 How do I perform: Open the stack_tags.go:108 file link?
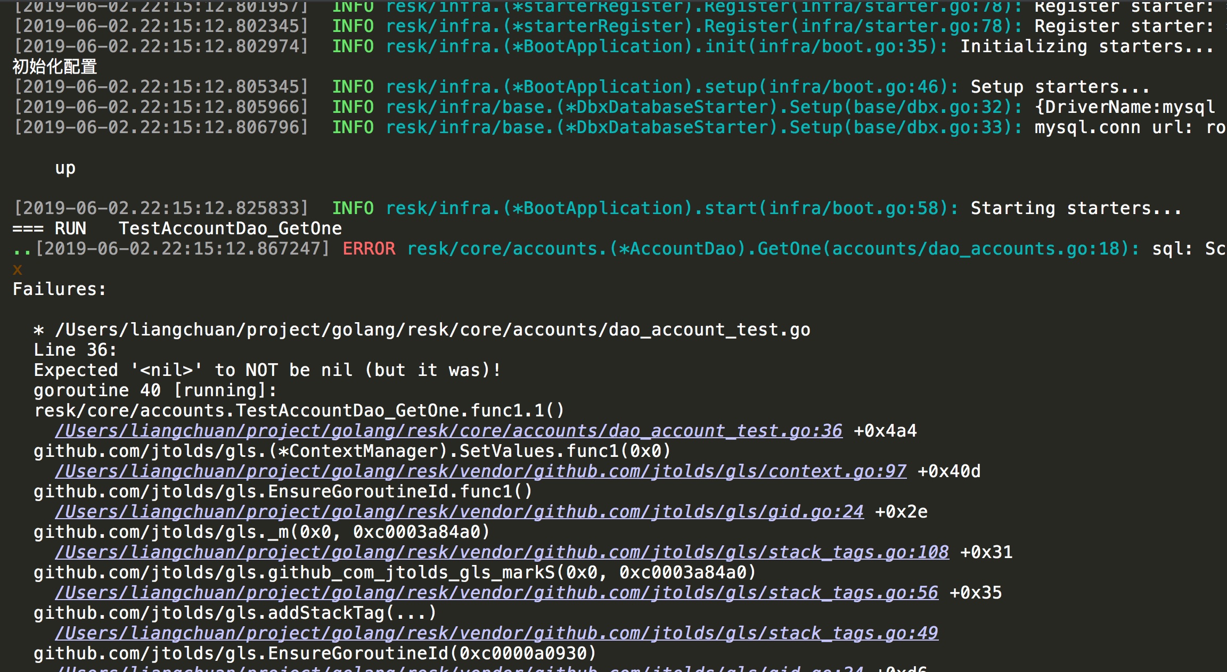pyautogui.click(x=502, y=552)
